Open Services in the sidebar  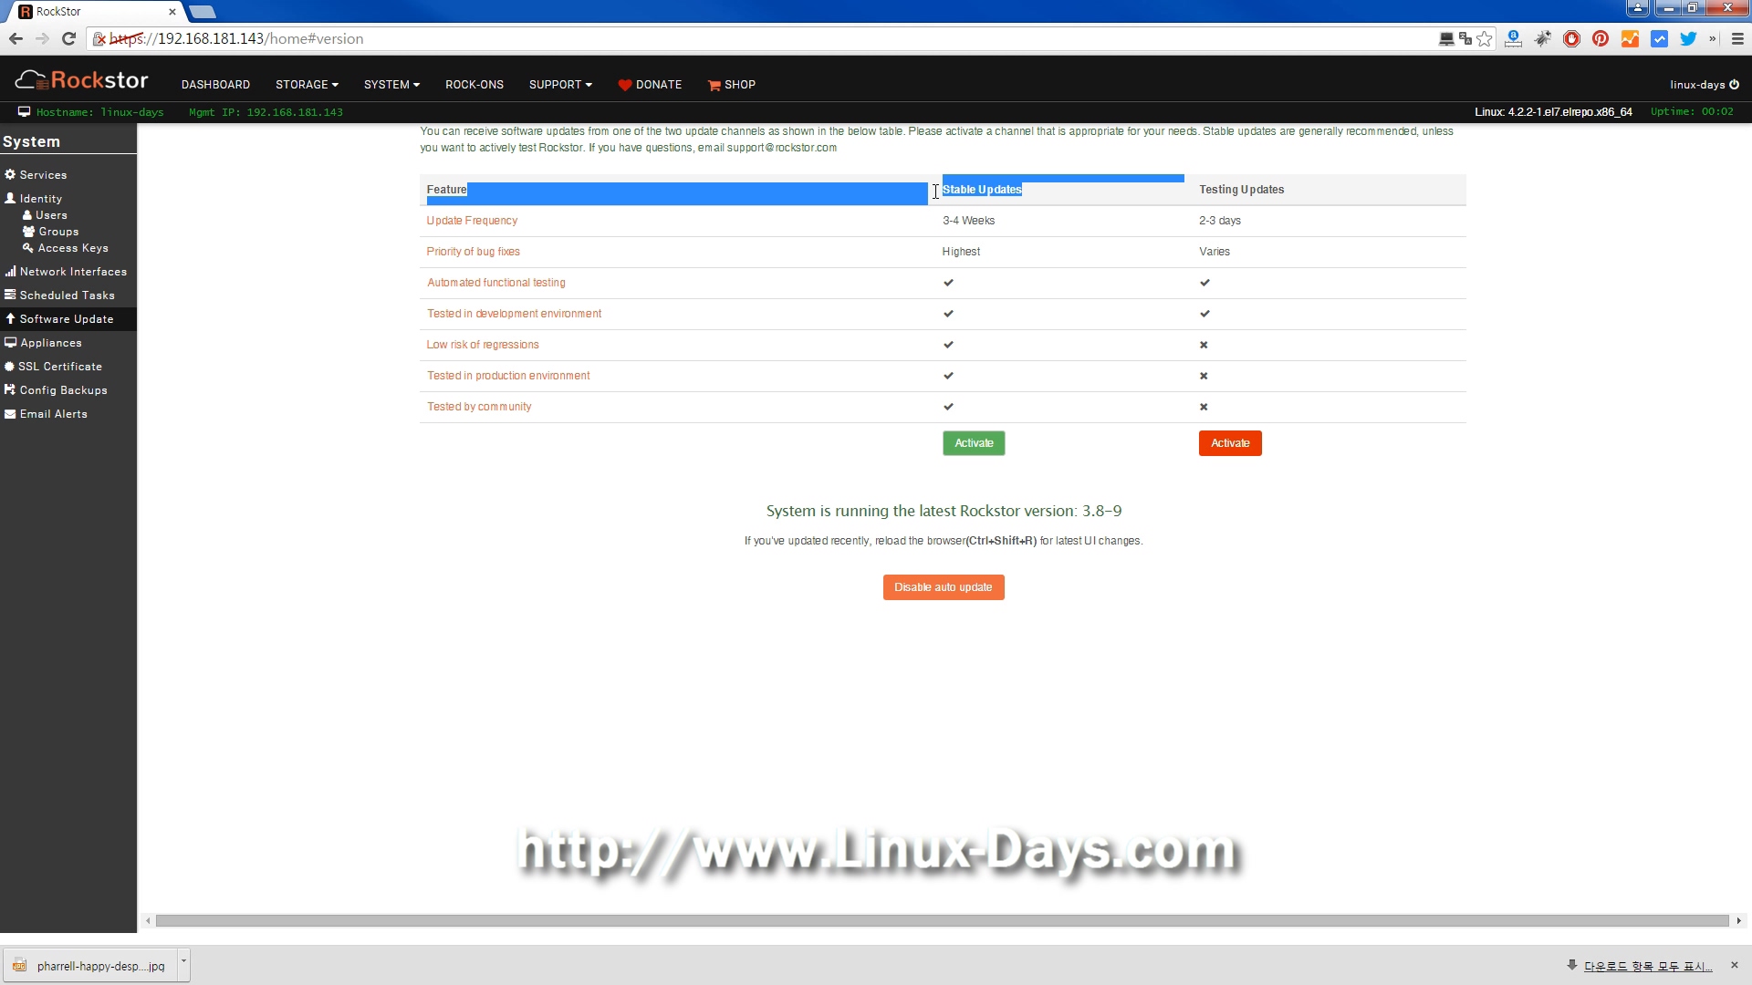click(36, 175)
